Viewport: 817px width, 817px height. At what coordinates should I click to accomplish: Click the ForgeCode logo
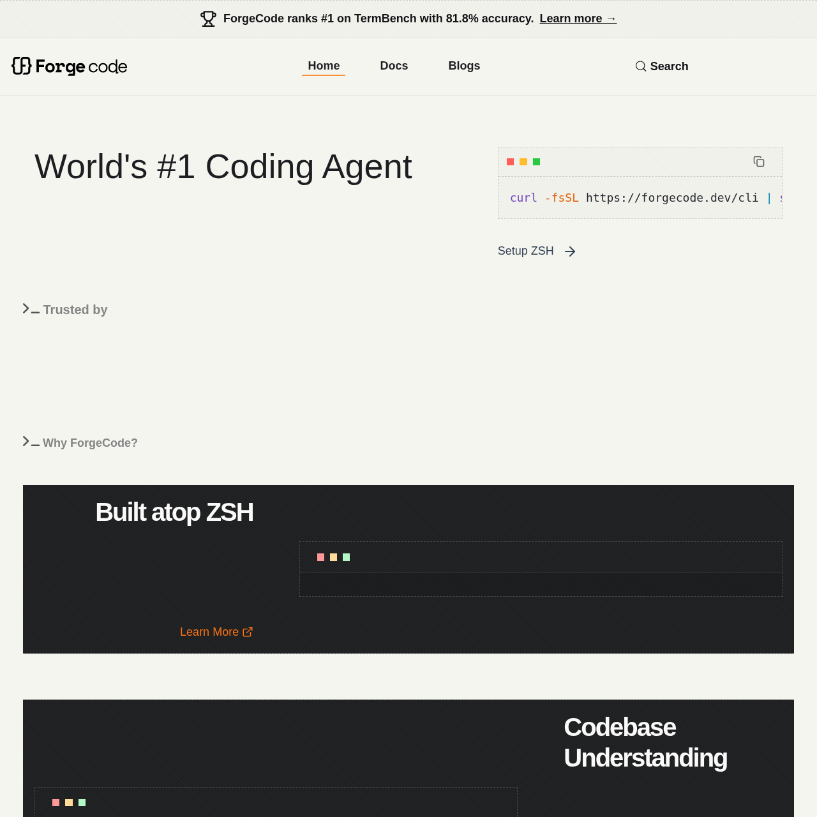pyautogui.click(x=70, y=66)
